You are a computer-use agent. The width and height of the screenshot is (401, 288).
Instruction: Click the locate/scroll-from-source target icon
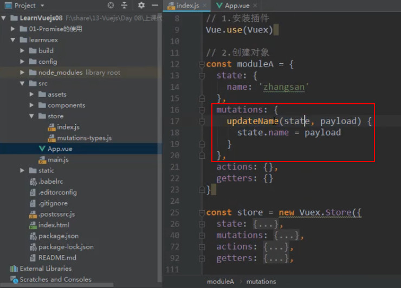click(111, 5)
